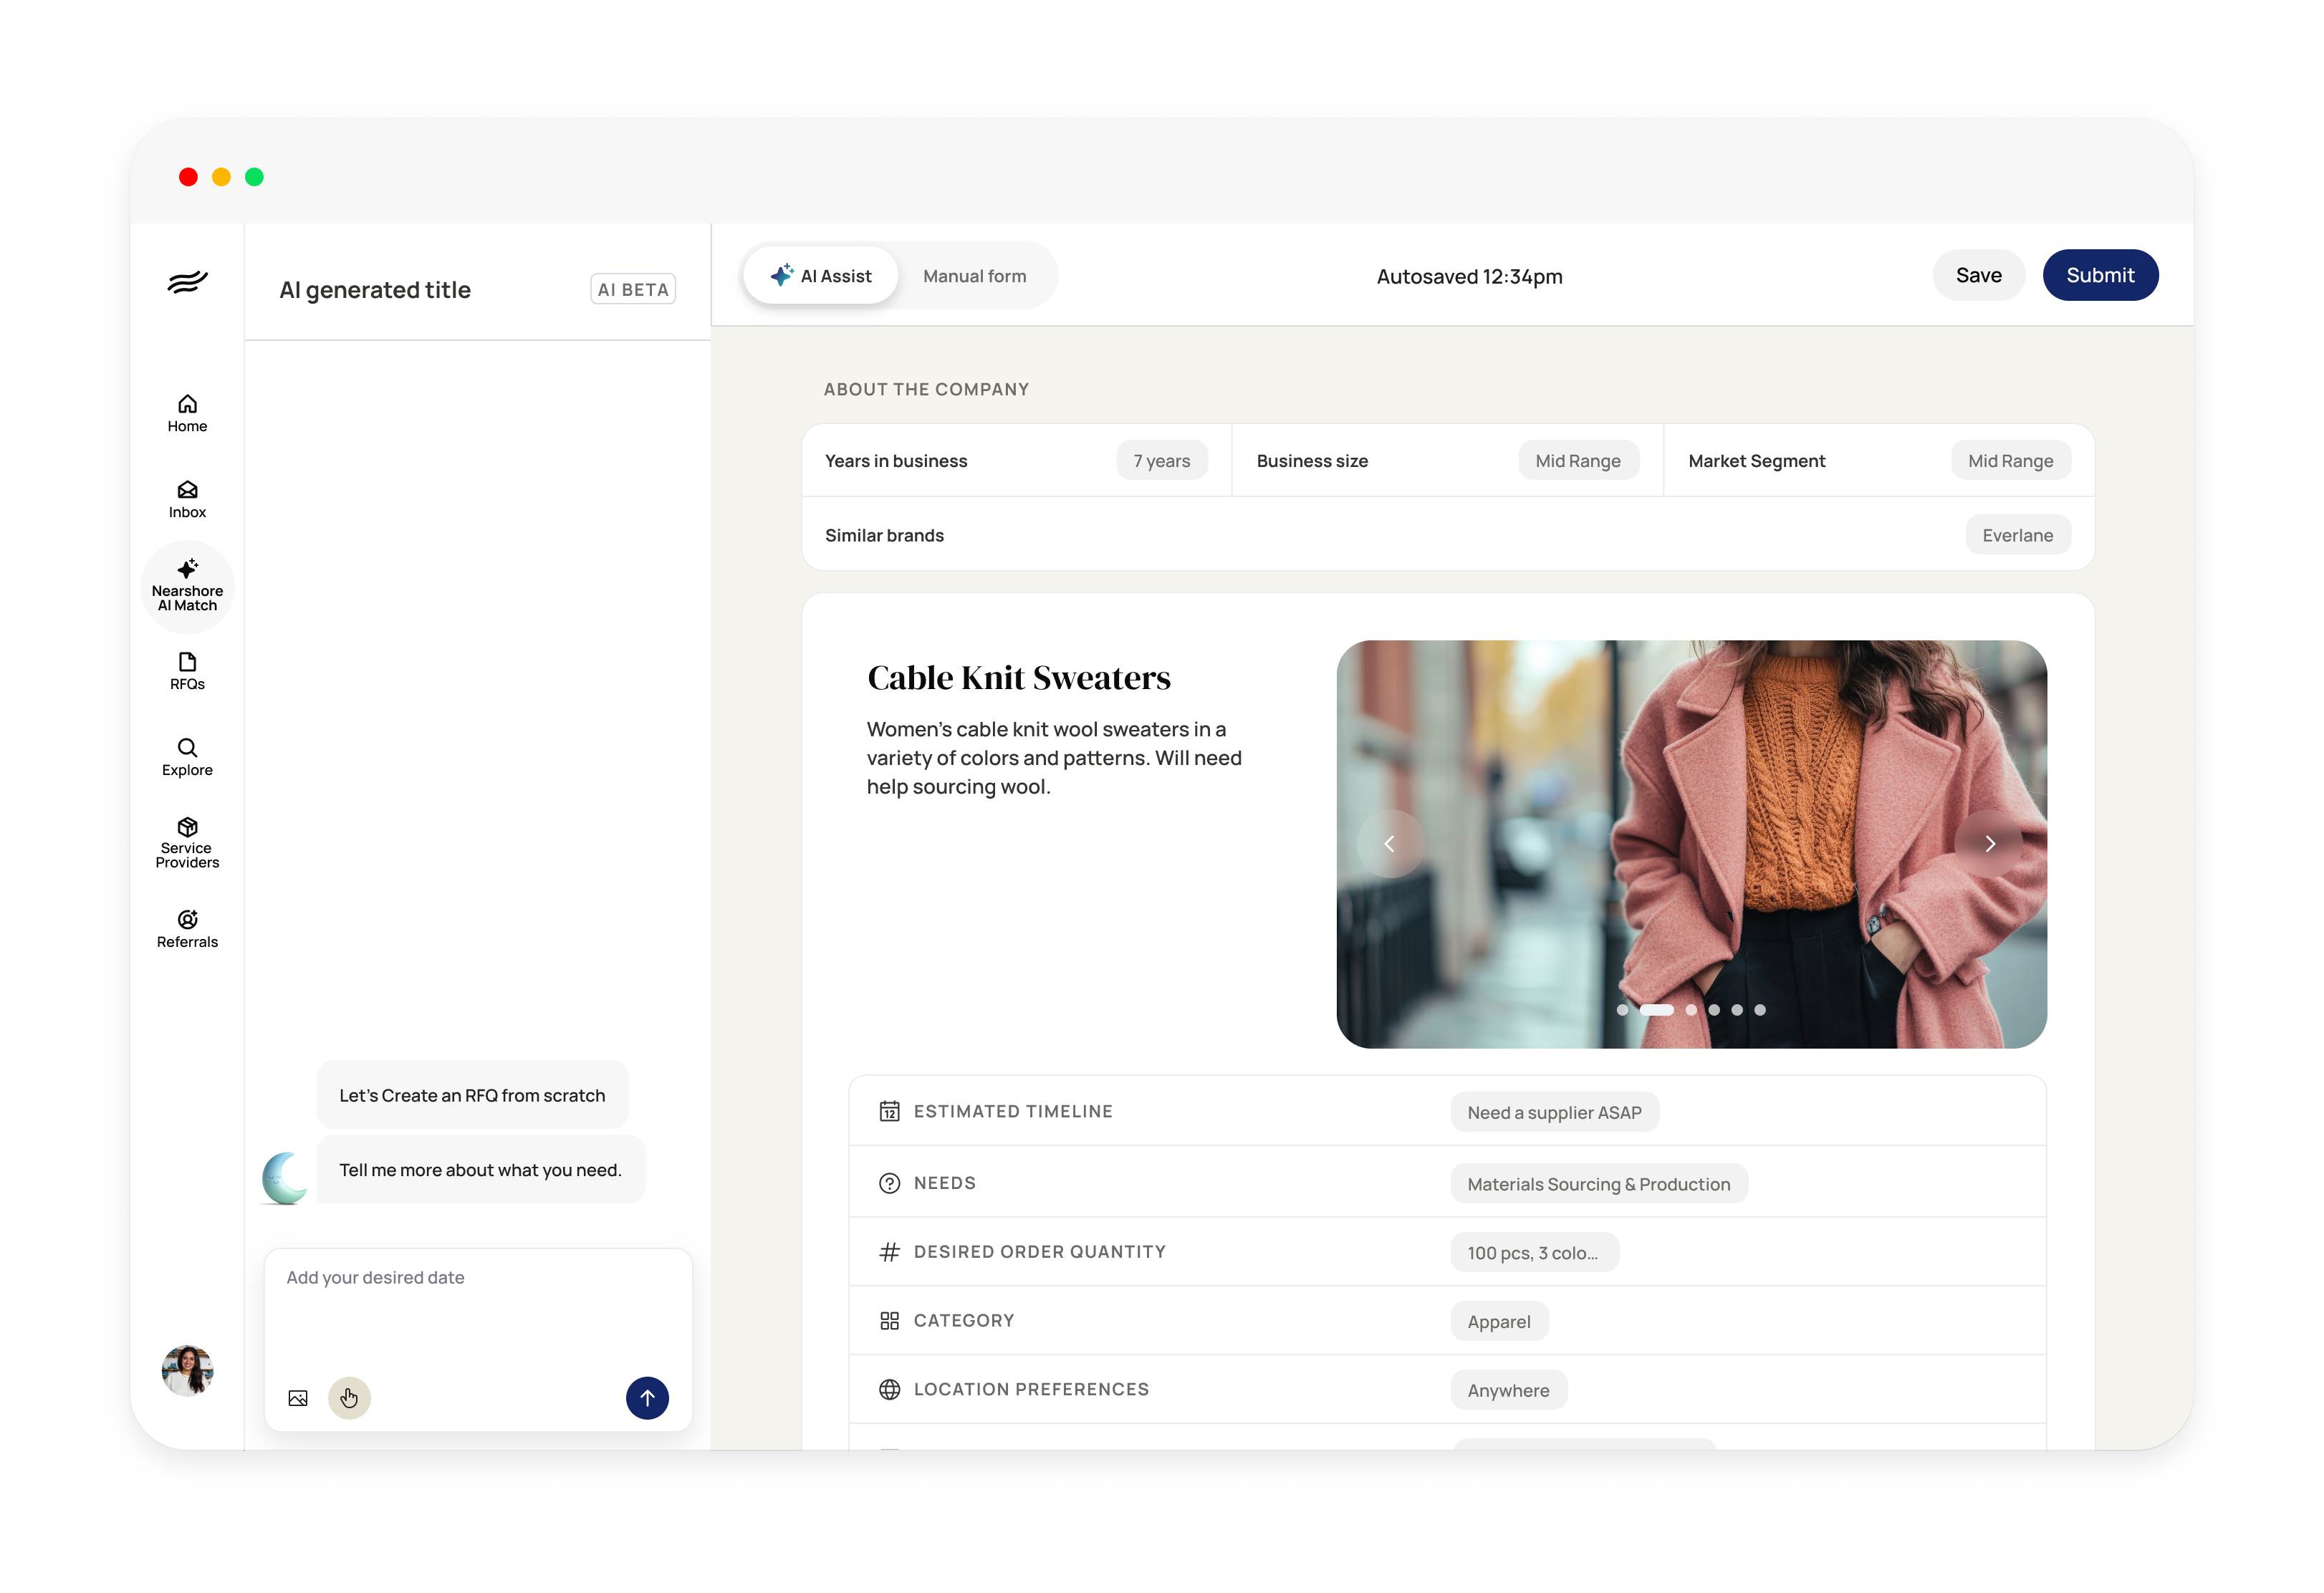
Task: Send message with the arrow-up button
Action: point(647,1398)
